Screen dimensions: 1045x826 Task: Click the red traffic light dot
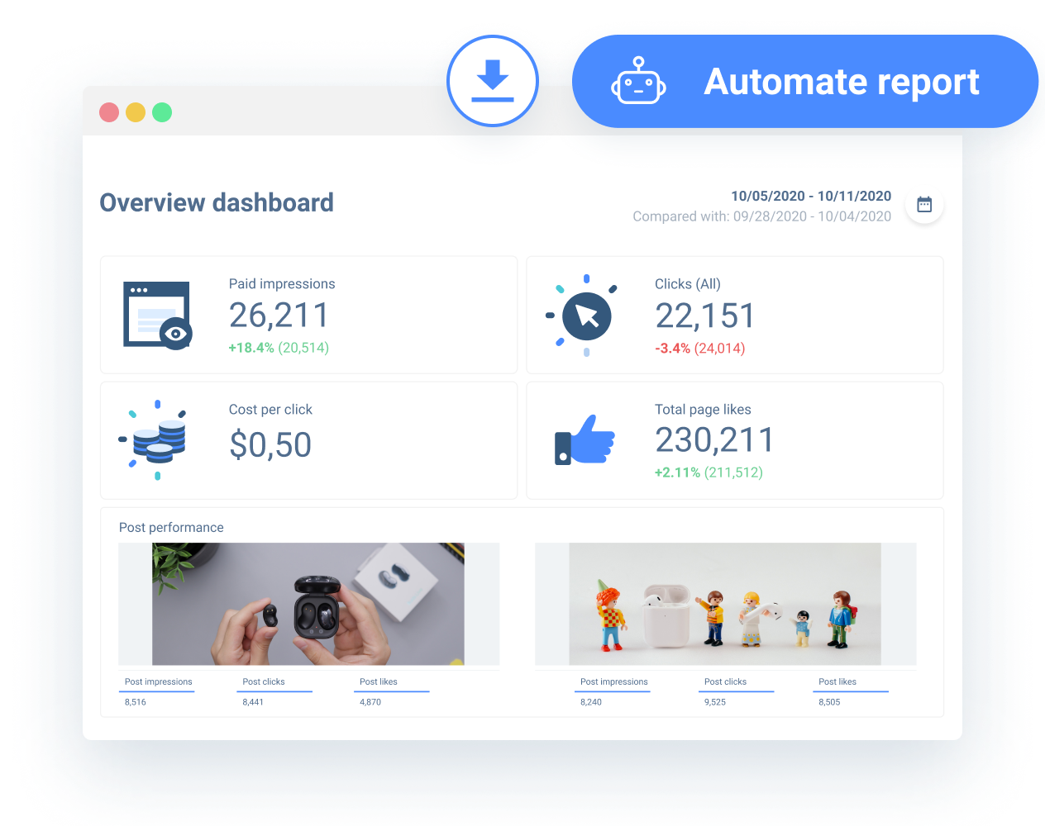109,112
